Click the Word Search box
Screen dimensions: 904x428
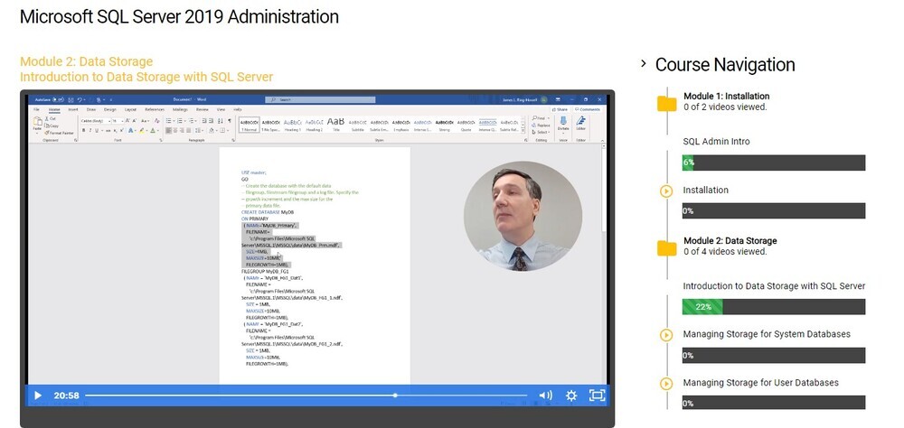coord(320,99)
